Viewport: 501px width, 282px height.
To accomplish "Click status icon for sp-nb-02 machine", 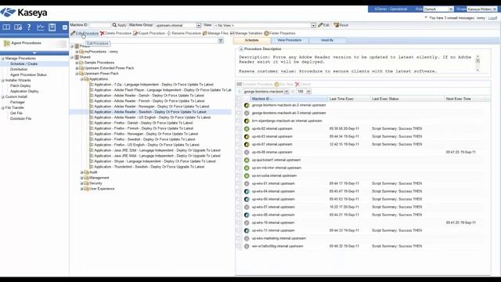I will pyautogui.click(x=247, y=128).
